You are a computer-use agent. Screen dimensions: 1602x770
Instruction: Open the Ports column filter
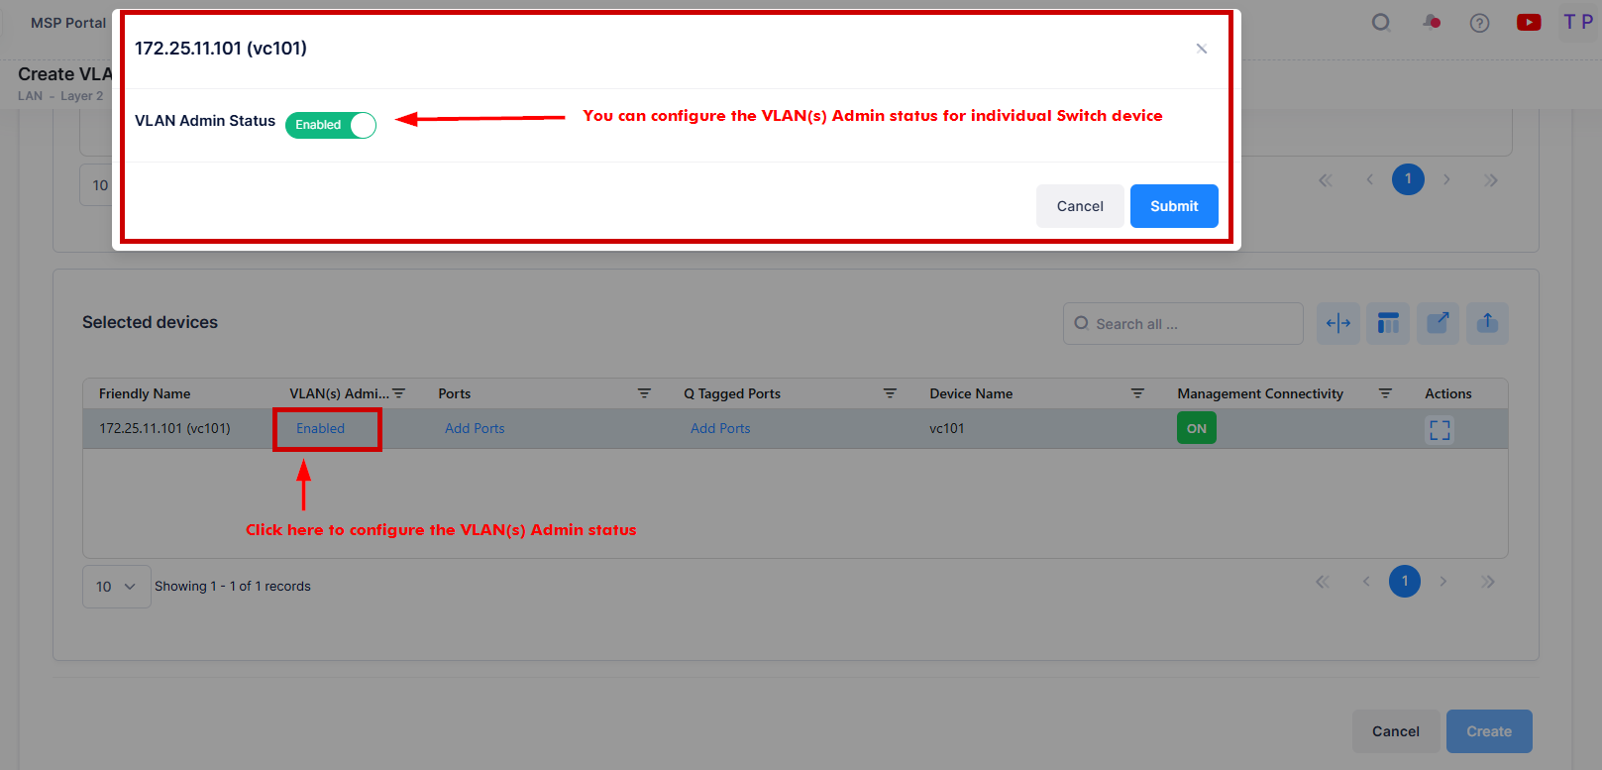[644, 393]
